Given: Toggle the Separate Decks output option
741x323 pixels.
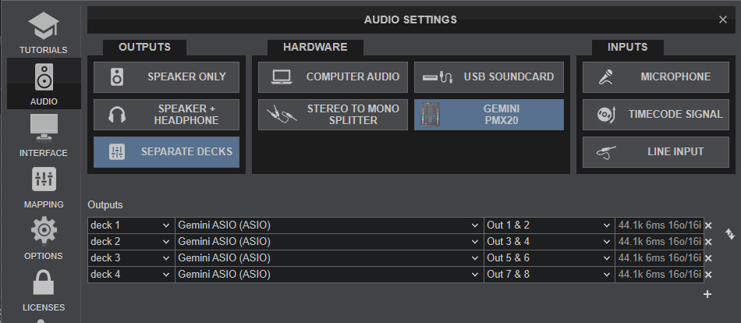Looking at the screenshot, I should click(x=167, y=151).
